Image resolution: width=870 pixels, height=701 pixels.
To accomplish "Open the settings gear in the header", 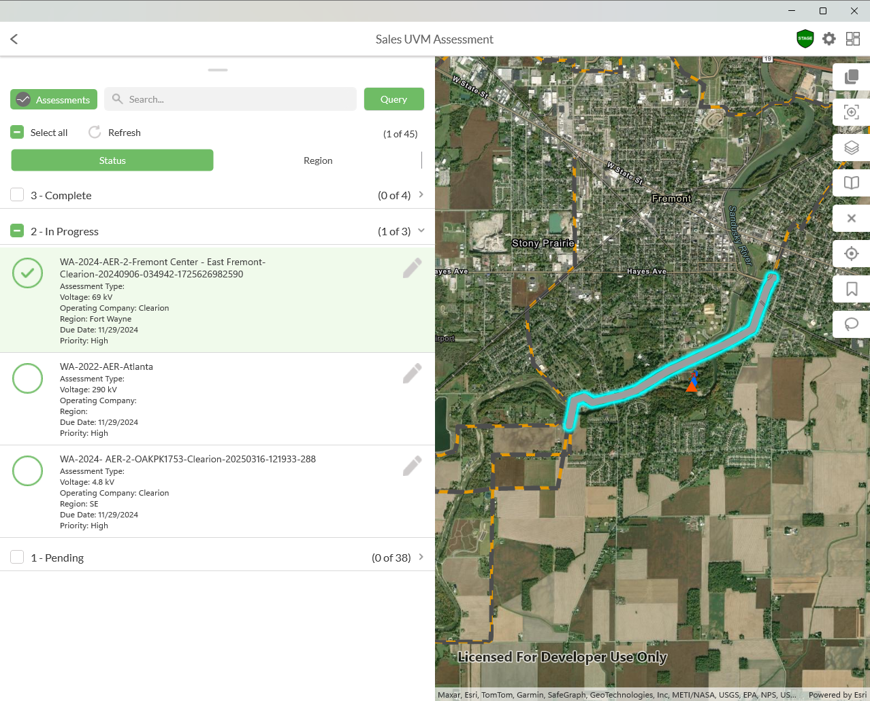I will click(828, 39).
